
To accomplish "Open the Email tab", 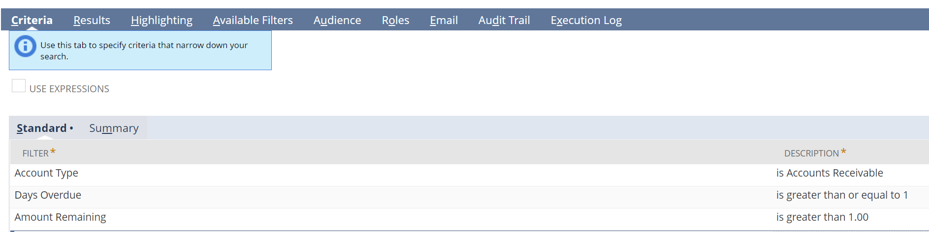I will tap(444, 20).
